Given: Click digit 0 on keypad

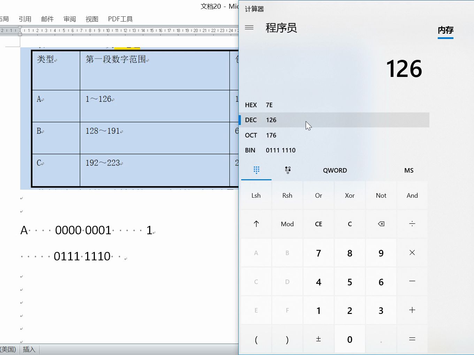Looking at the screenshot, I should [x=350, y=339].
